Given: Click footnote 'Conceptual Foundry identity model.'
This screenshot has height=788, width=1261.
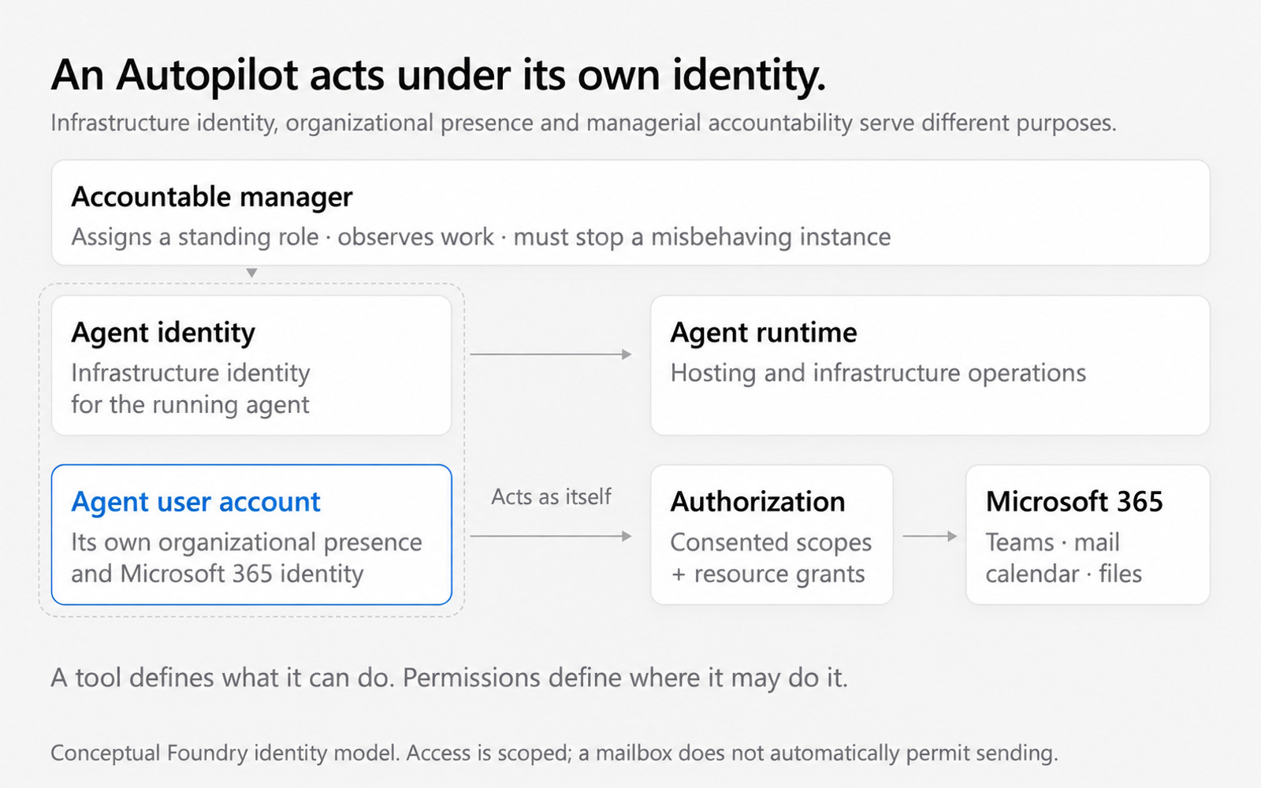Looking at the screenshot, I should 225,753.
